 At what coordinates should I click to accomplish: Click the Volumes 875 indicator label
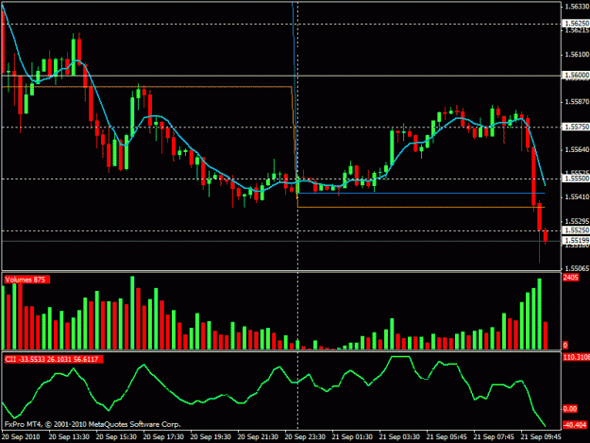(26, 280)
